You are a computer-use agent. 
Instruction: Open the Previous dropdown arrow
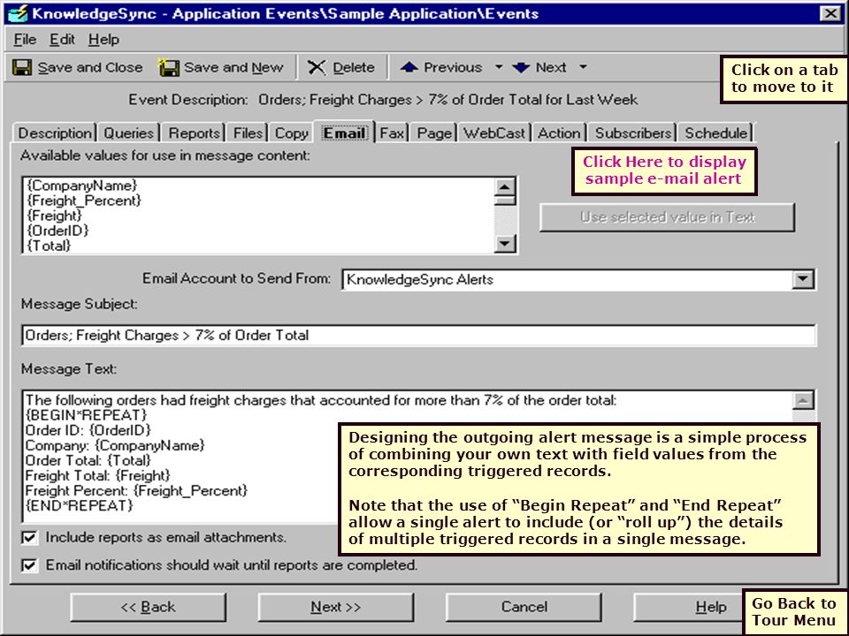pos(499,67)
